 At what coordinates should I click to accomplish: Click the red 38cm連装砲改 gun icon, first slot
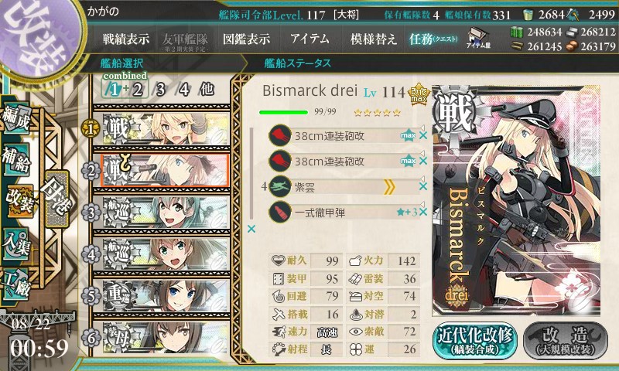tap(279, 135)
